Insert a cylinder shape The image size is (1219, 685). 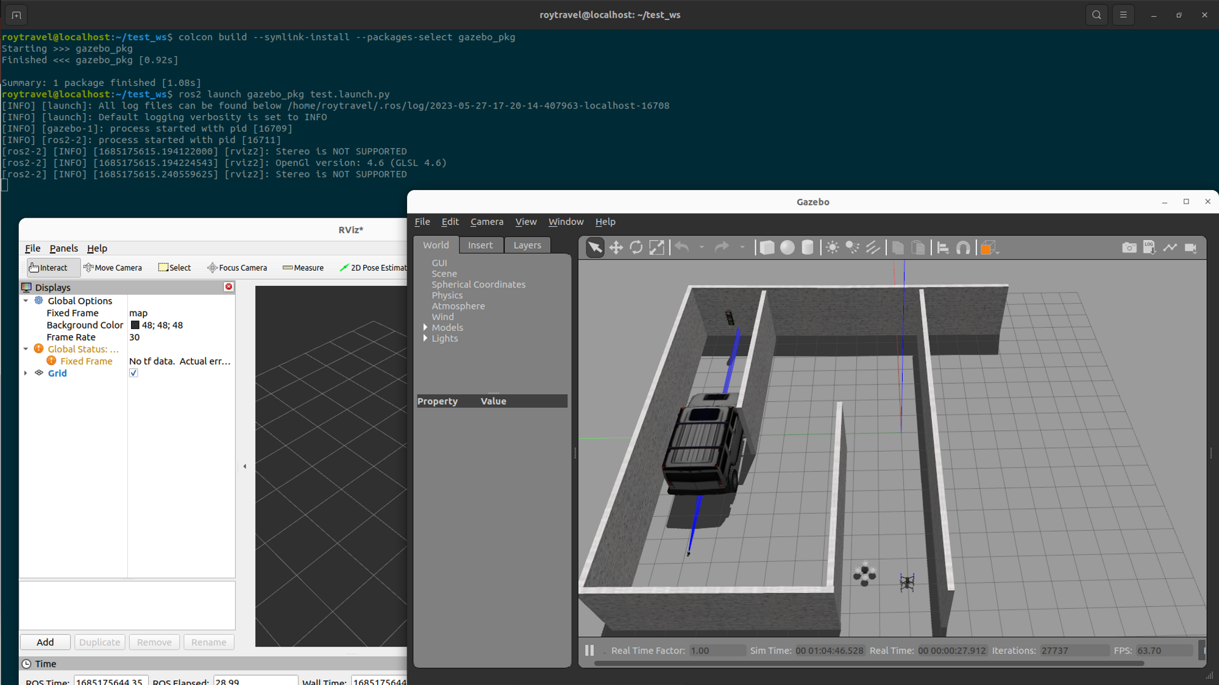[807, 247]
